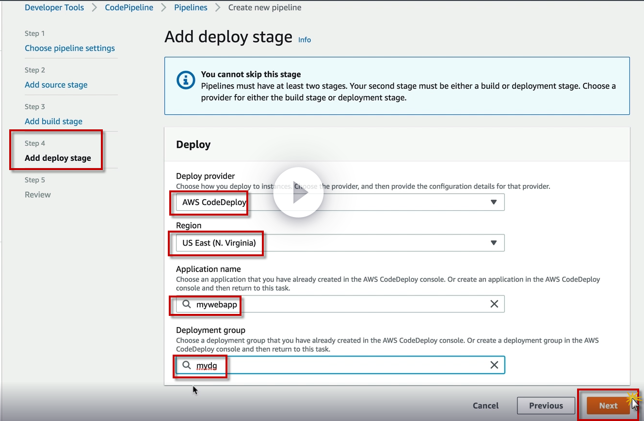Viewport: 644px width, 421px height.
Task: Return to Choose pipeline settings step
Action: (70, 48)
